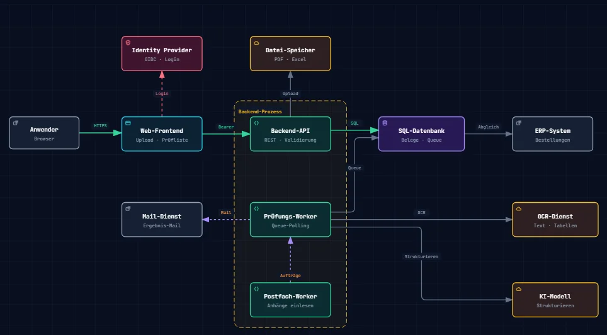Click the 'REST · Validierung' subtitle
Viewport: 607px width, 335px height.
[290, 140]
